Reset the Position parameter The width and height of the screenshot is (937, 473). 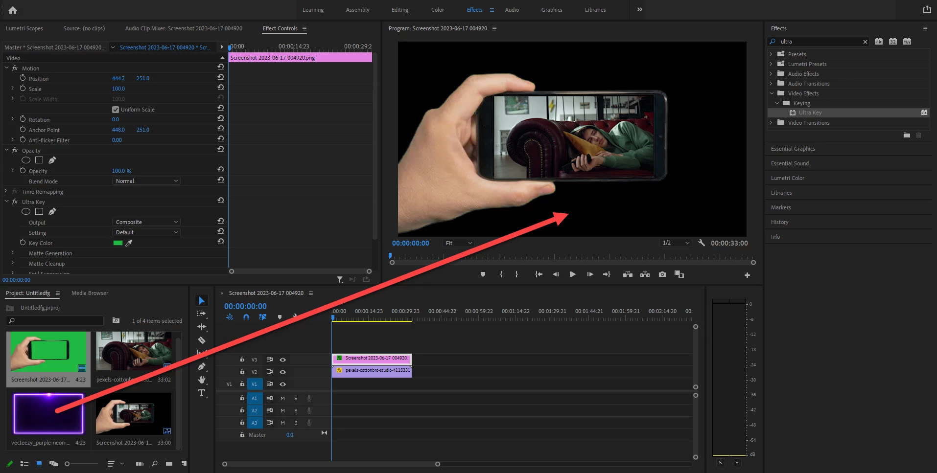[x=221, y=78]
